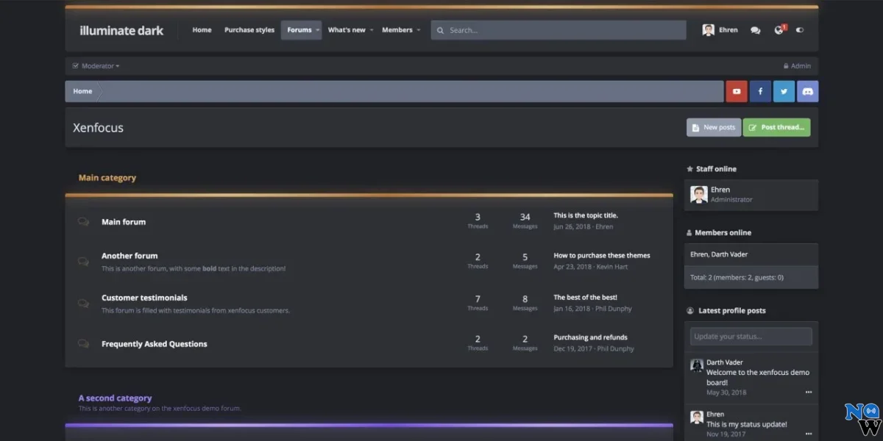
Task: Click the Update your status field
Action: pyautogui.click(x=751, y=336)
